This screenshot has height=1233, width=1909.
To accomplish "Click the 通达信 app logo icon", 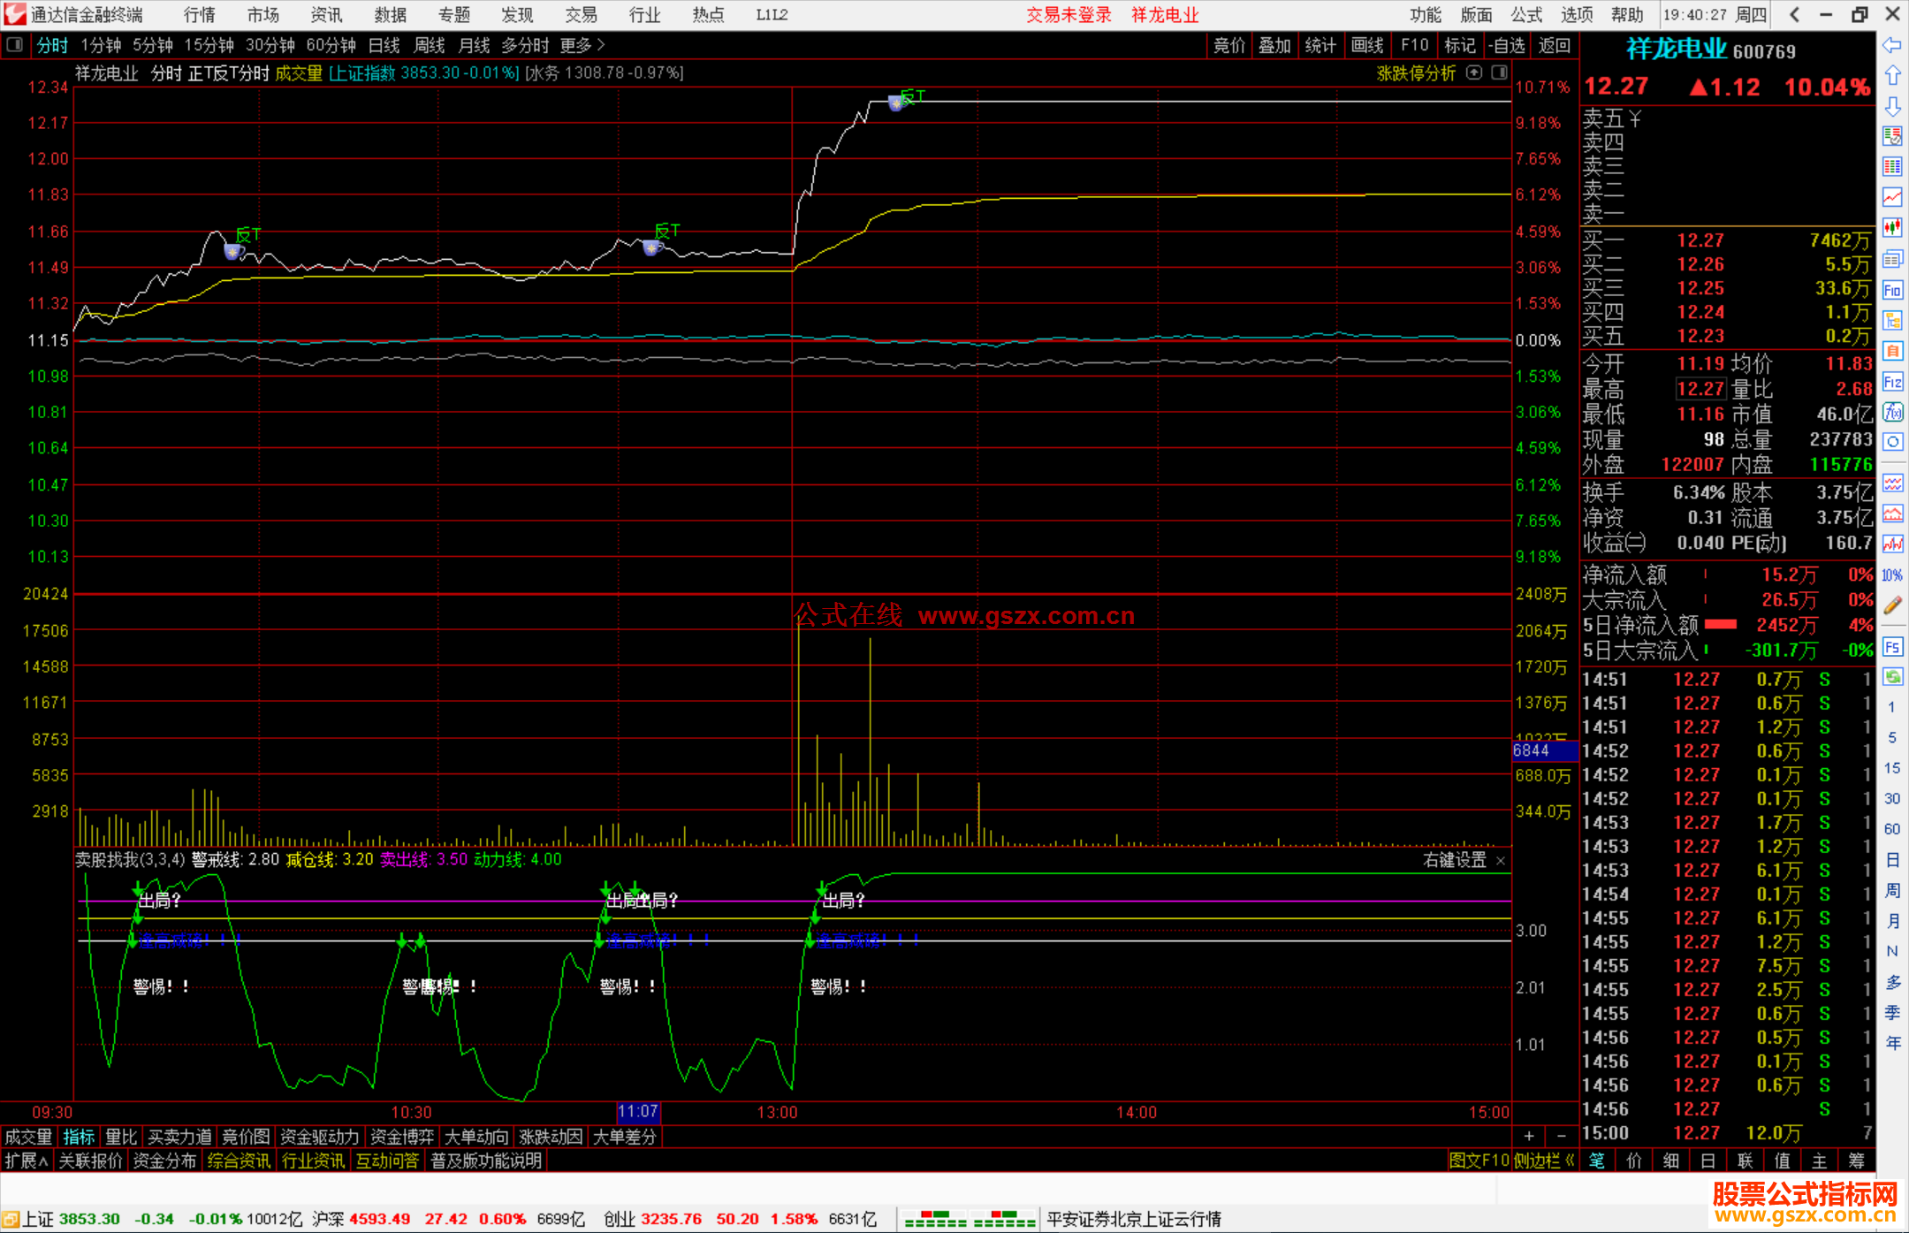I will [15, 14].
